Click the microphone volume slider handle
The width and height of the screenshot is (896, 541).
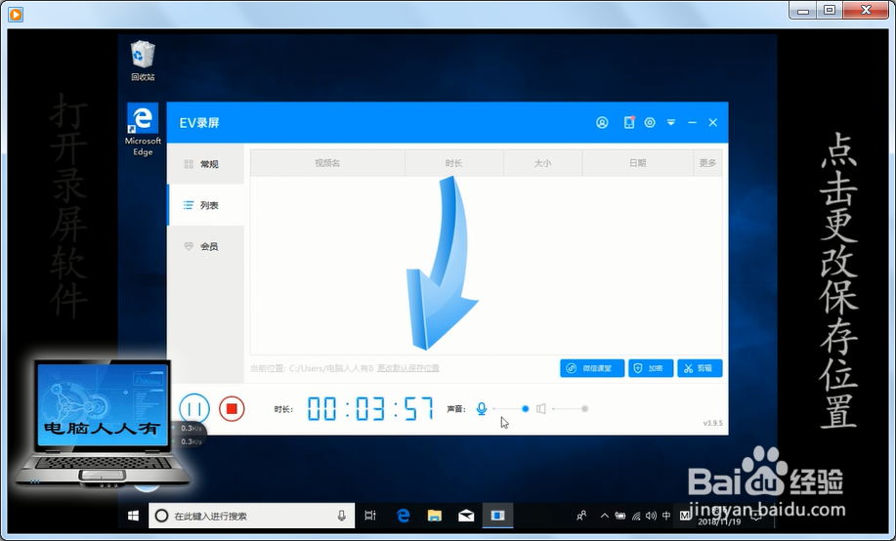[x=525, y=408]
